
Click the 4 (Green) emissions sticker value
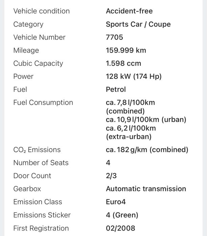point(122,215)
